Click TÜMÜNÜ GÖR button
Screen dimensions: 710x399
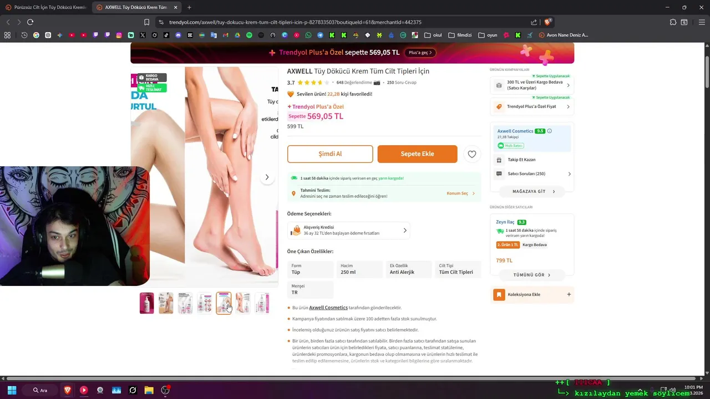coord(532,275)
